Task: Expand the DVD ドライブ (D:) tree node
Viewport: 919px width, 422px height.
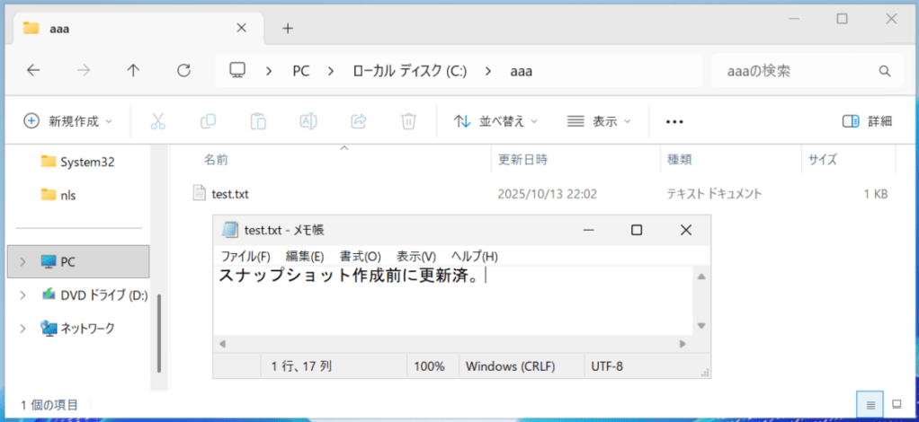Action: click(x=22, y=295)
